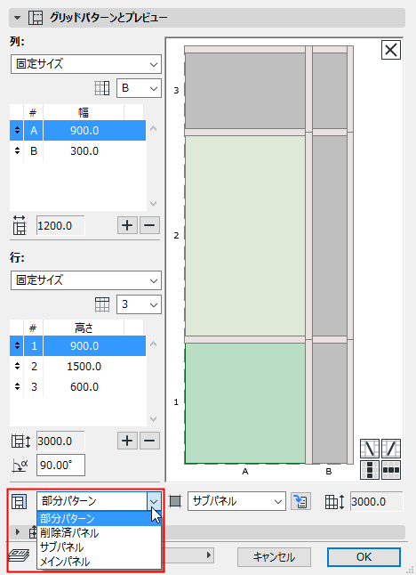
Task: Choose 削除済パネル from the dropdown list
Action: pos(99,533)
